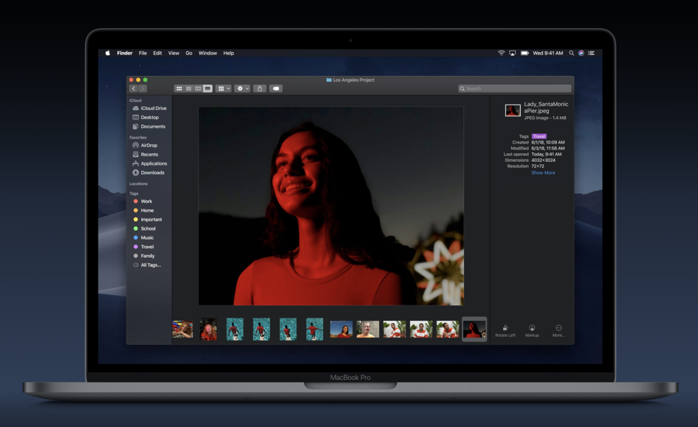Open Notification Center from the menu bar

point(591,53)
